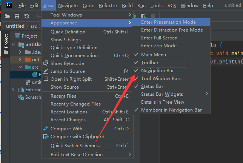Image resolution: width=243 pixels, height=163 pixels.
Task: Expand the Status Bar Widgets submenu
Action: 171,94
